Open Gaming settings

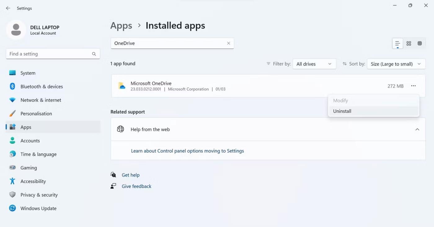point(53,168)
